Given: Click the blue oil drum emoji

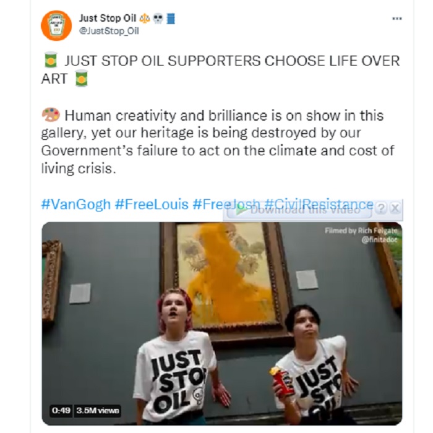Looking at the screenshot, I should tap(171, 19).
